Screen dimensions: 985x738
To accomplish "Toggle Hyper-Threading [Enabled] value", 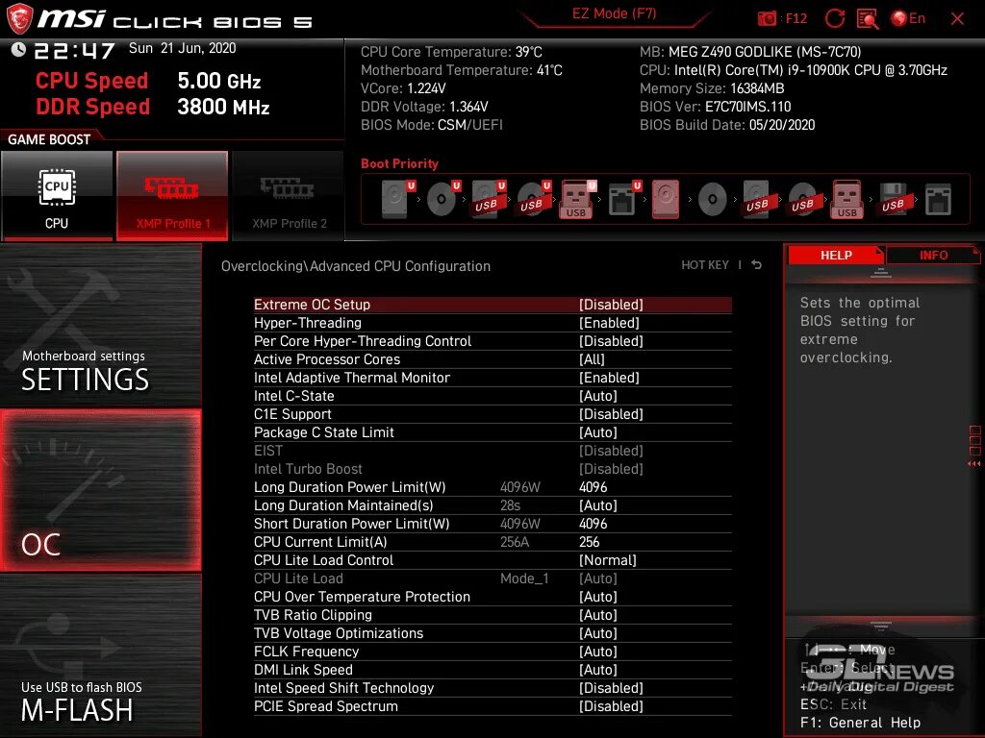I will tap(609, 323).
